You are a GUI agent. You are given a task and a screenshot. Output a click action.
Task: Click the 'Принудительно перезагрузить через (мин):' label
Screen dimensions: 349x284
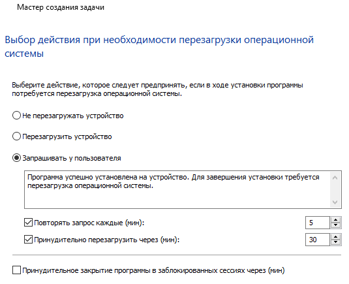tap(106, 240)
